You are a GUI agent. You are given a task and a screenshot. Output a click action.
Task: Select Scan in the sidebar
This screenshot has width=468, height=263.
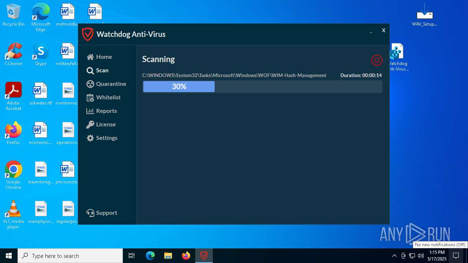(x=97, y=70)
